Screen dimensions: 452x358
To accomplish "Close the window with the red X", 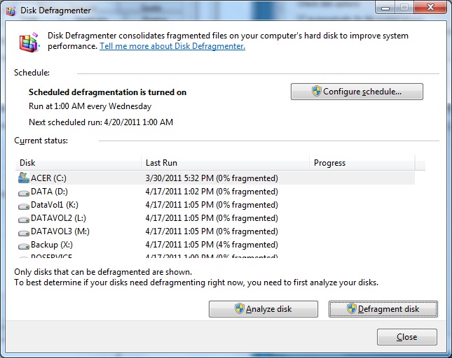I will [x=430, y=7].
